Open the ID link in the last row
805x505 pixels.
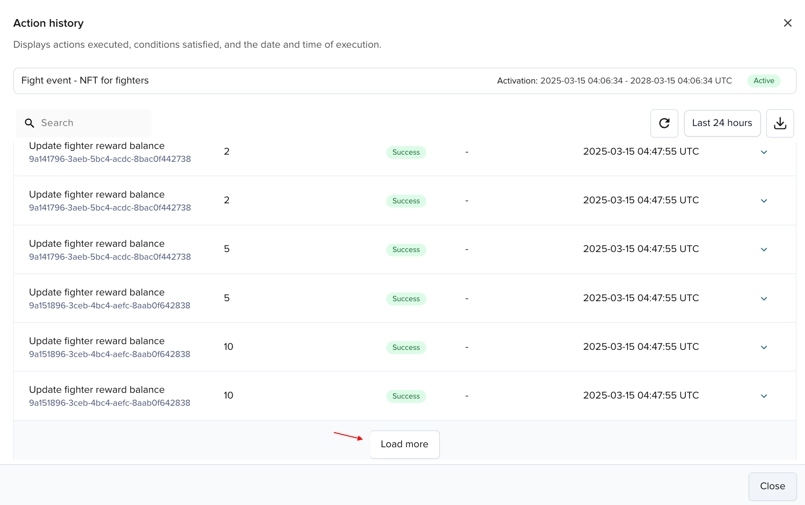[110, 403]
